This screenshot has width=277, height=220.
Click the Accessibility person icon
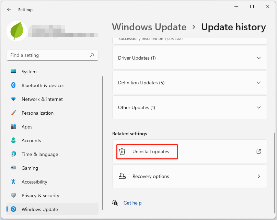coord(13,182)
